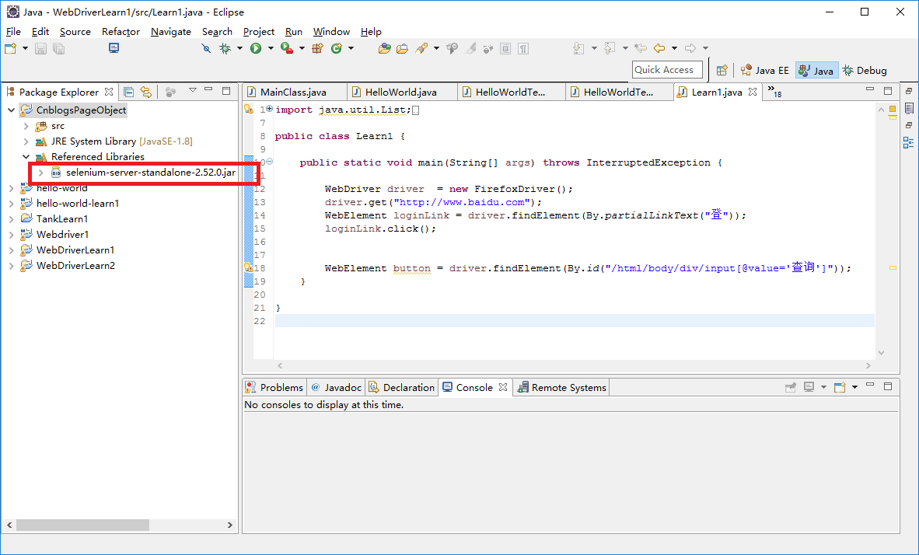Expand the TankLearn1 project
This screenshot has width=919, height=555.
tap(11, 219)
